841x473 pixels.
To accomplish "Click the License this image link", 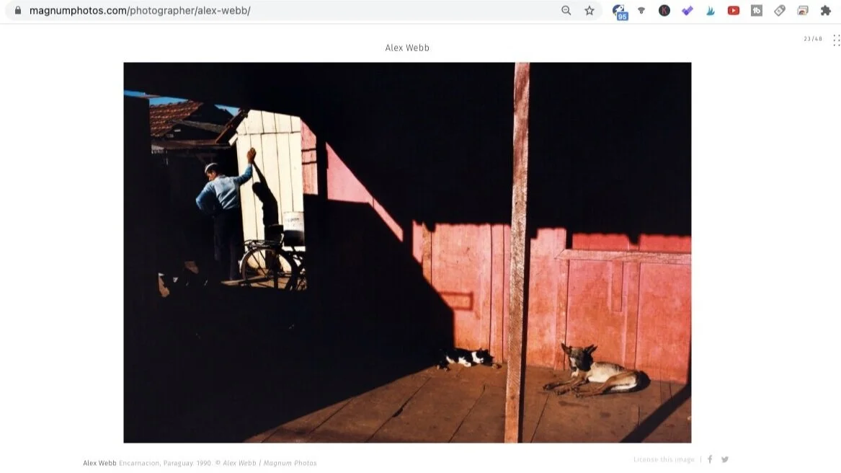I will (x=664, y=459).
